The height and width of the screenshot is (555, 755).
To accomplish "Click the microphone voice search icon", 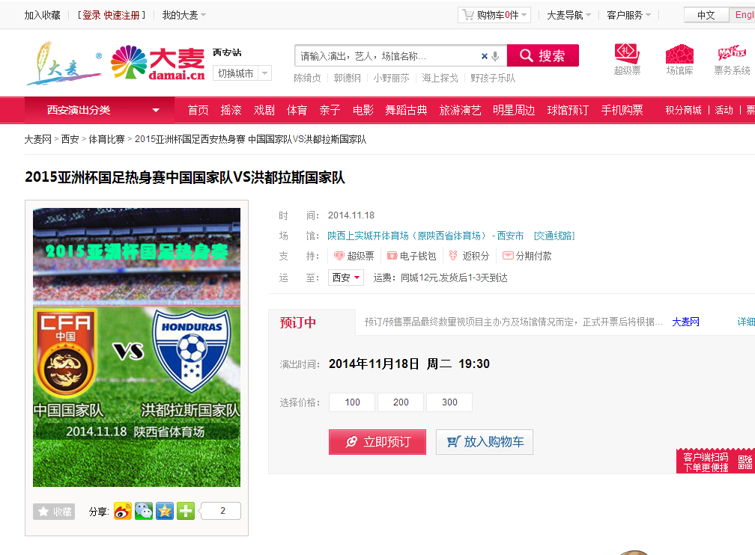I will [495, 56].
